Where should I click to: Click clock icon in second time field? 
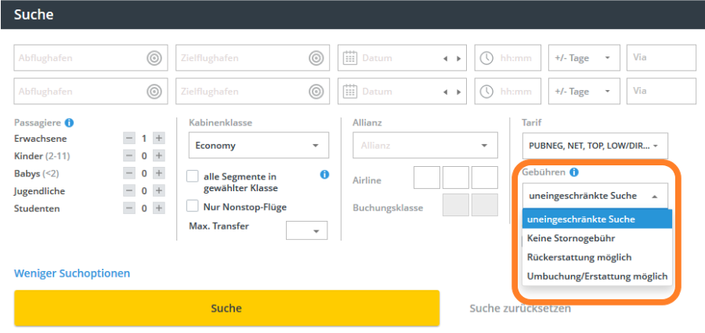pos(486,92)
